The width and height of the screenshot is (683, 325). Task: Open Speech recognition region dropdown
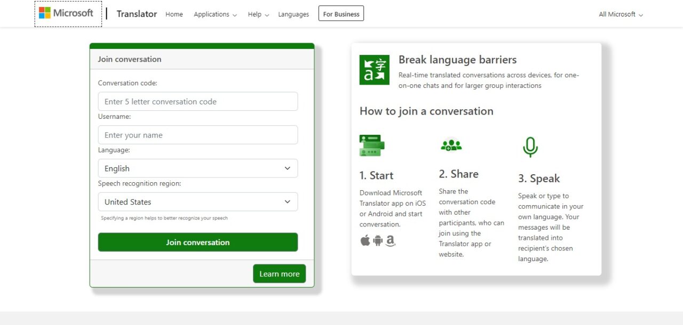click(198, 202)
